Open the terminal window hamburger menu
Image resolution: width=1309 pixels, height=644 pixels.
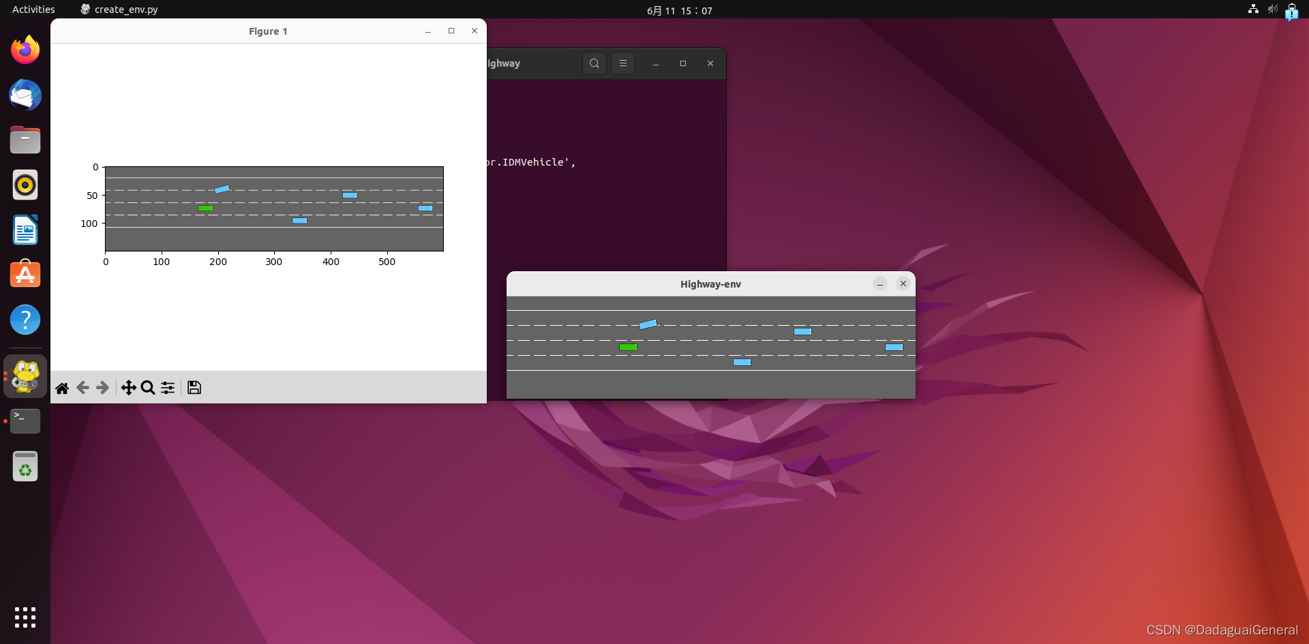tap(623, 63)
